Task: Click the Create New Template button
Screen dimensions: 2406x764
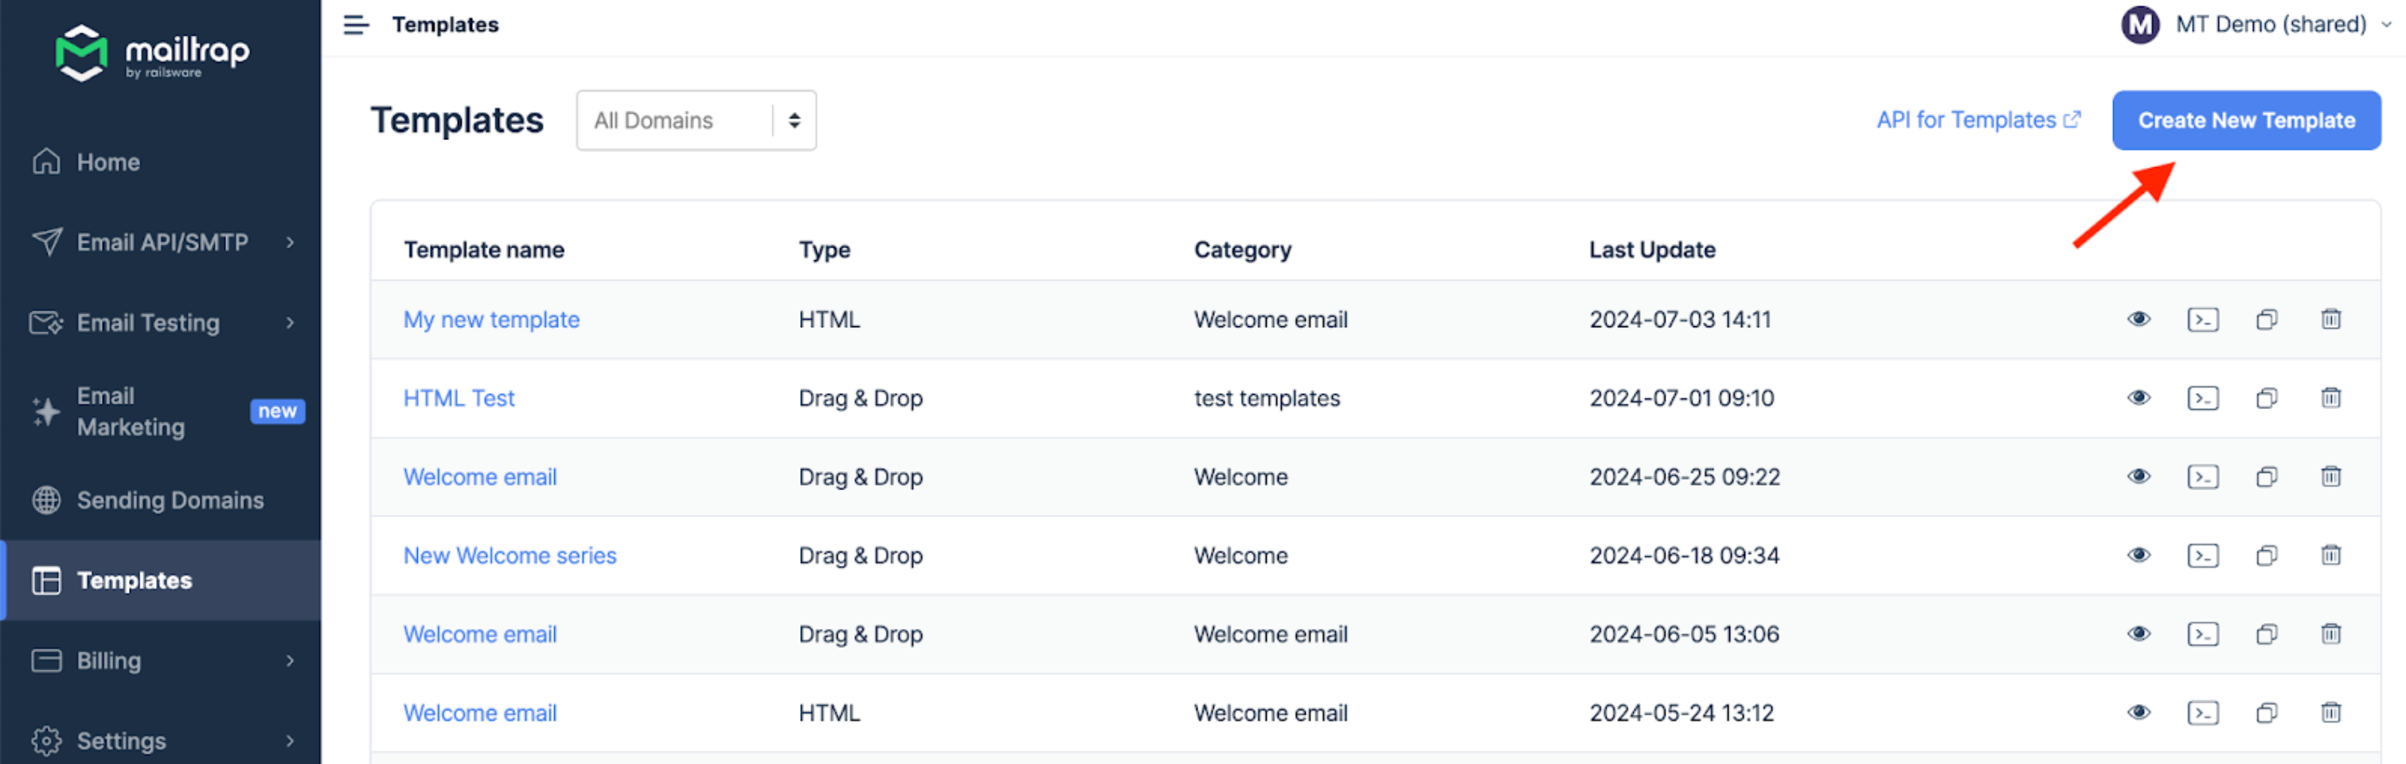Action: pyautogui.click(x=2245, y=120)
